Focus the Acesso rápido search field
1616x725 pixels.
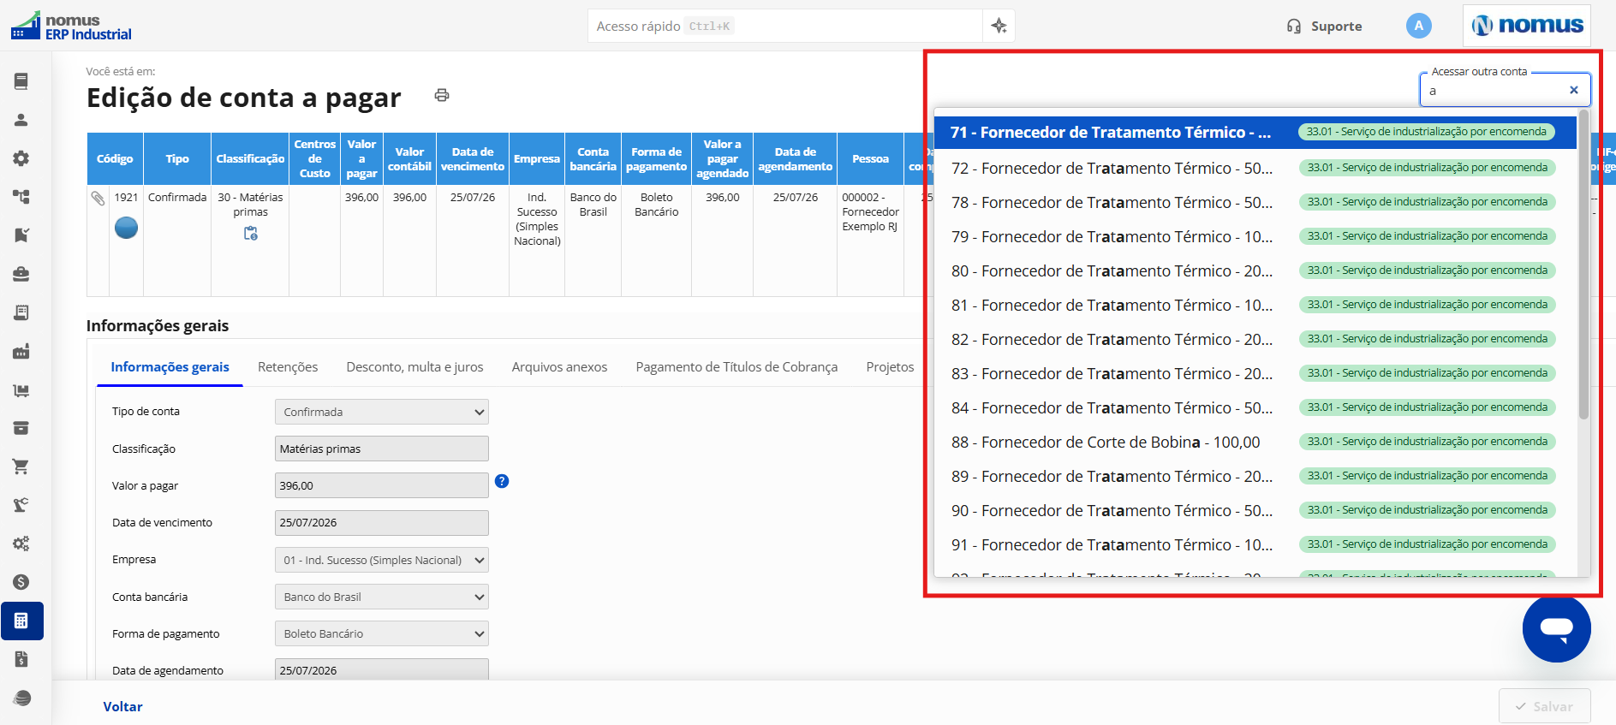[x=784, y=27]
